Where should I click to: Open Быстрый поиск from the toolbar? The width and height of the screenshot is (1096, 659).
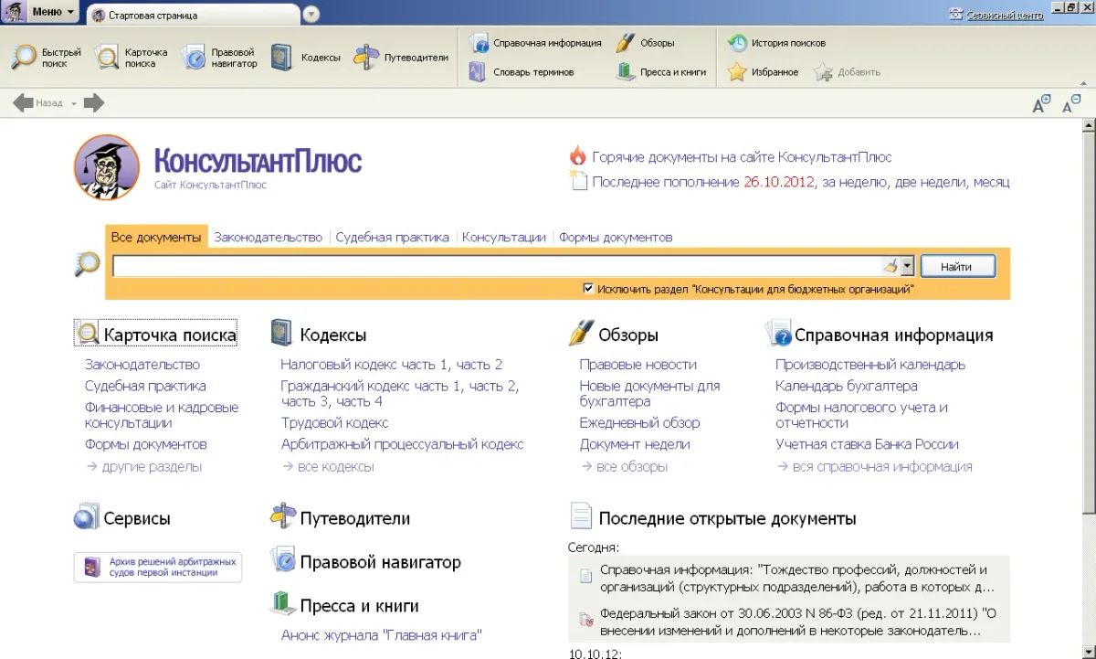(x=43, y=55)
